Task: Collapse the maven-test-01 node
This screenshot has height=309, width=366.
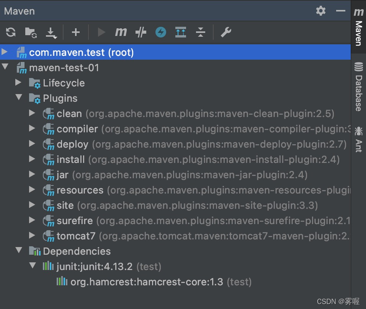Action: click(x=5, y=67)
